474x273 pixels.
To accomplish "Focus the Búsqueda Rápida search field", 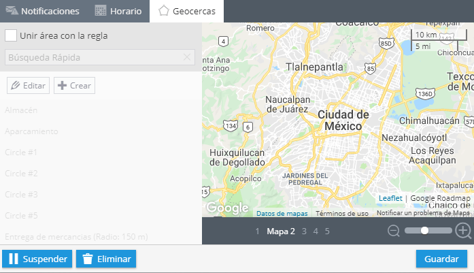I will (100, 57).
